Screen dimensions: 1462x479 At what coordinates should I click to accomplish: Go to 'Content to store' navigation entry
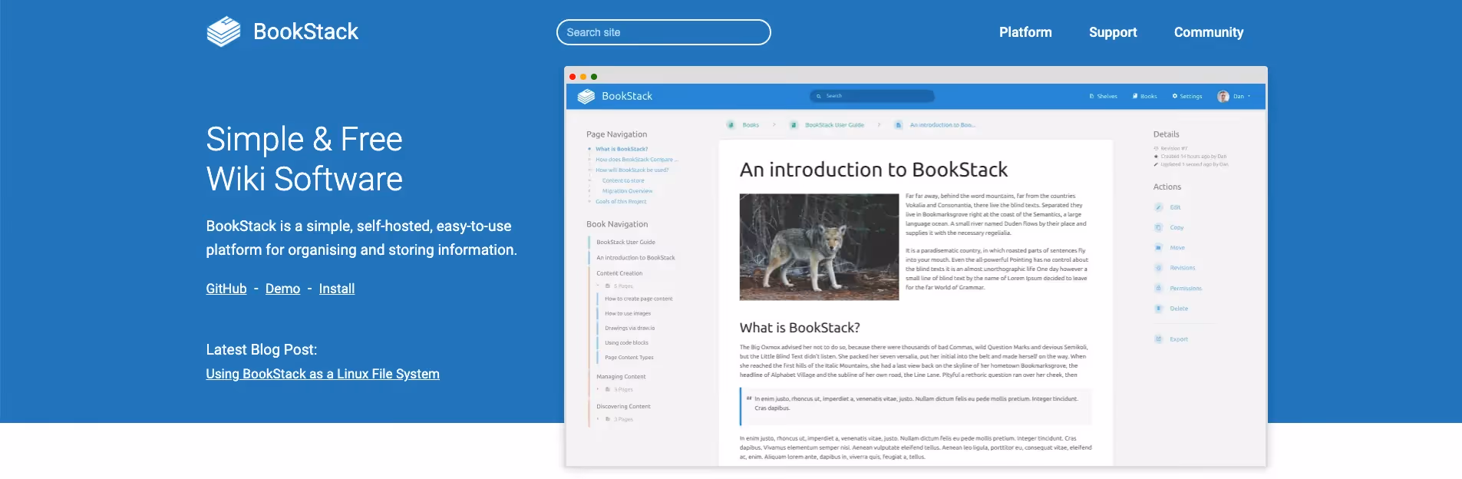pos(623,180)
